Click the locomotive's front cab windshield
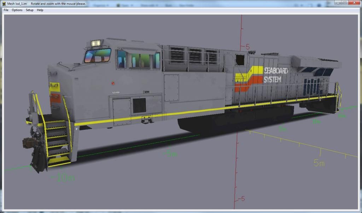The image size is (362, 213). tap(98, 55)
